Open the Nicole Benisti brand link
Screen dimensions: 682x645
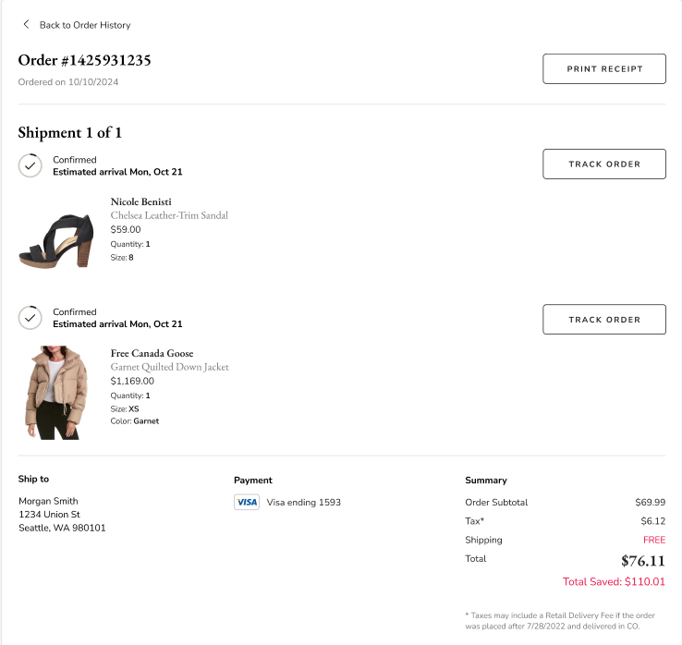[140, 201]
